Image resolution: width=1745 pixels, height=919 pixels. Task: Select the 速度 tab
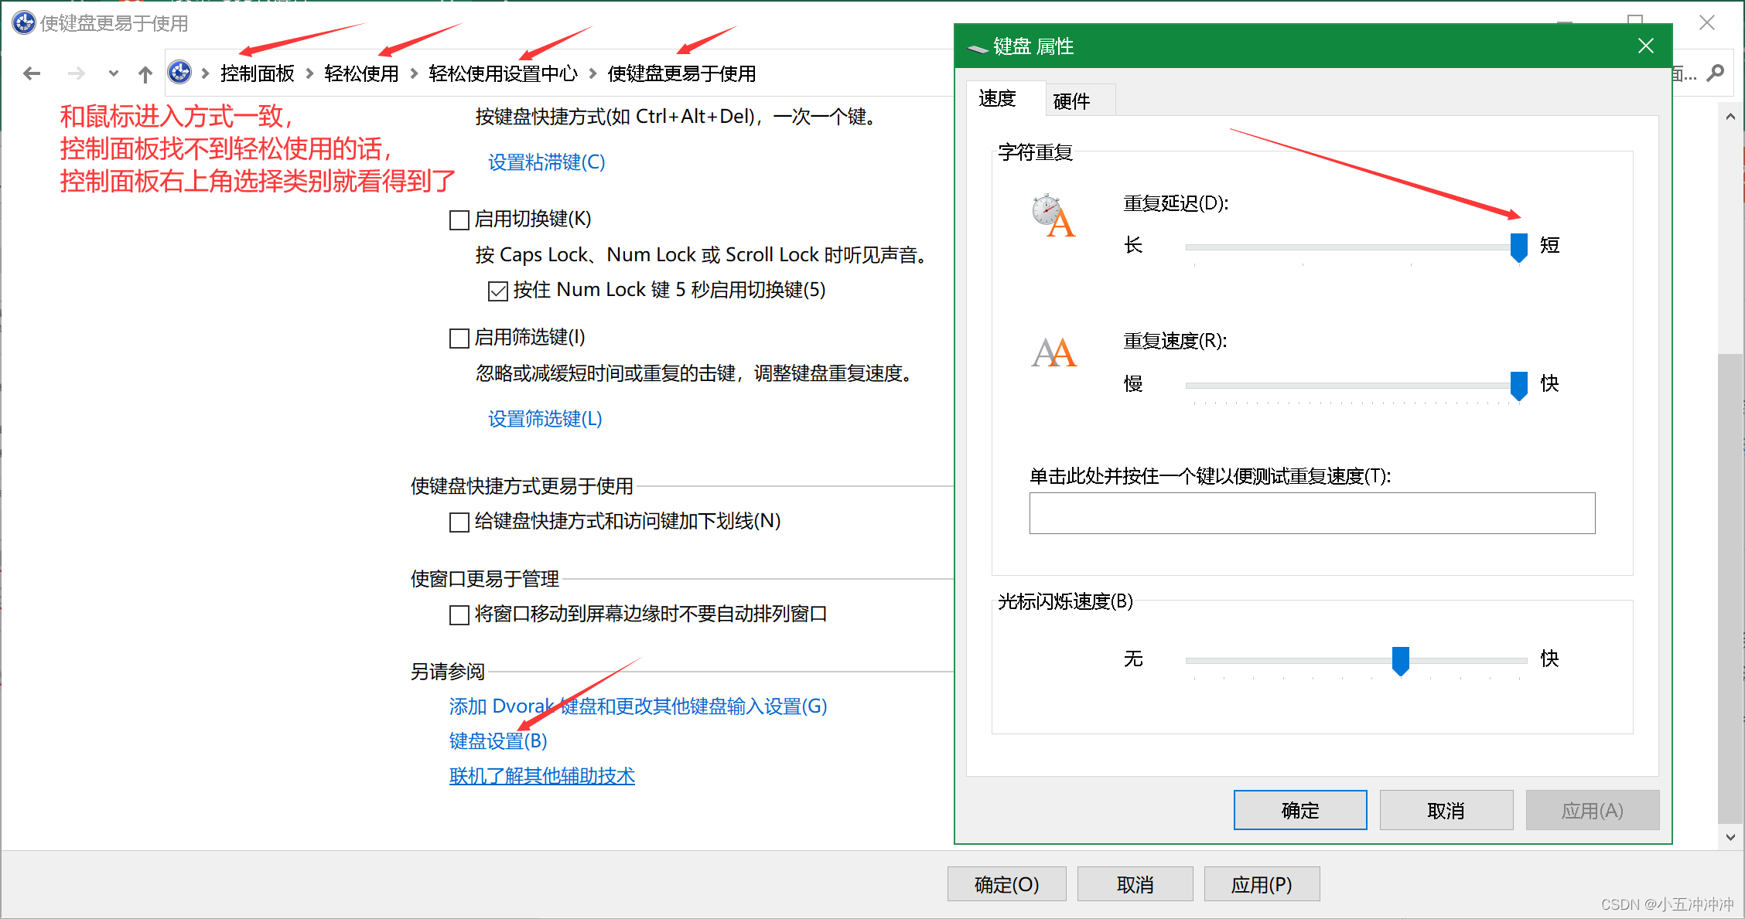click(998, 99)
